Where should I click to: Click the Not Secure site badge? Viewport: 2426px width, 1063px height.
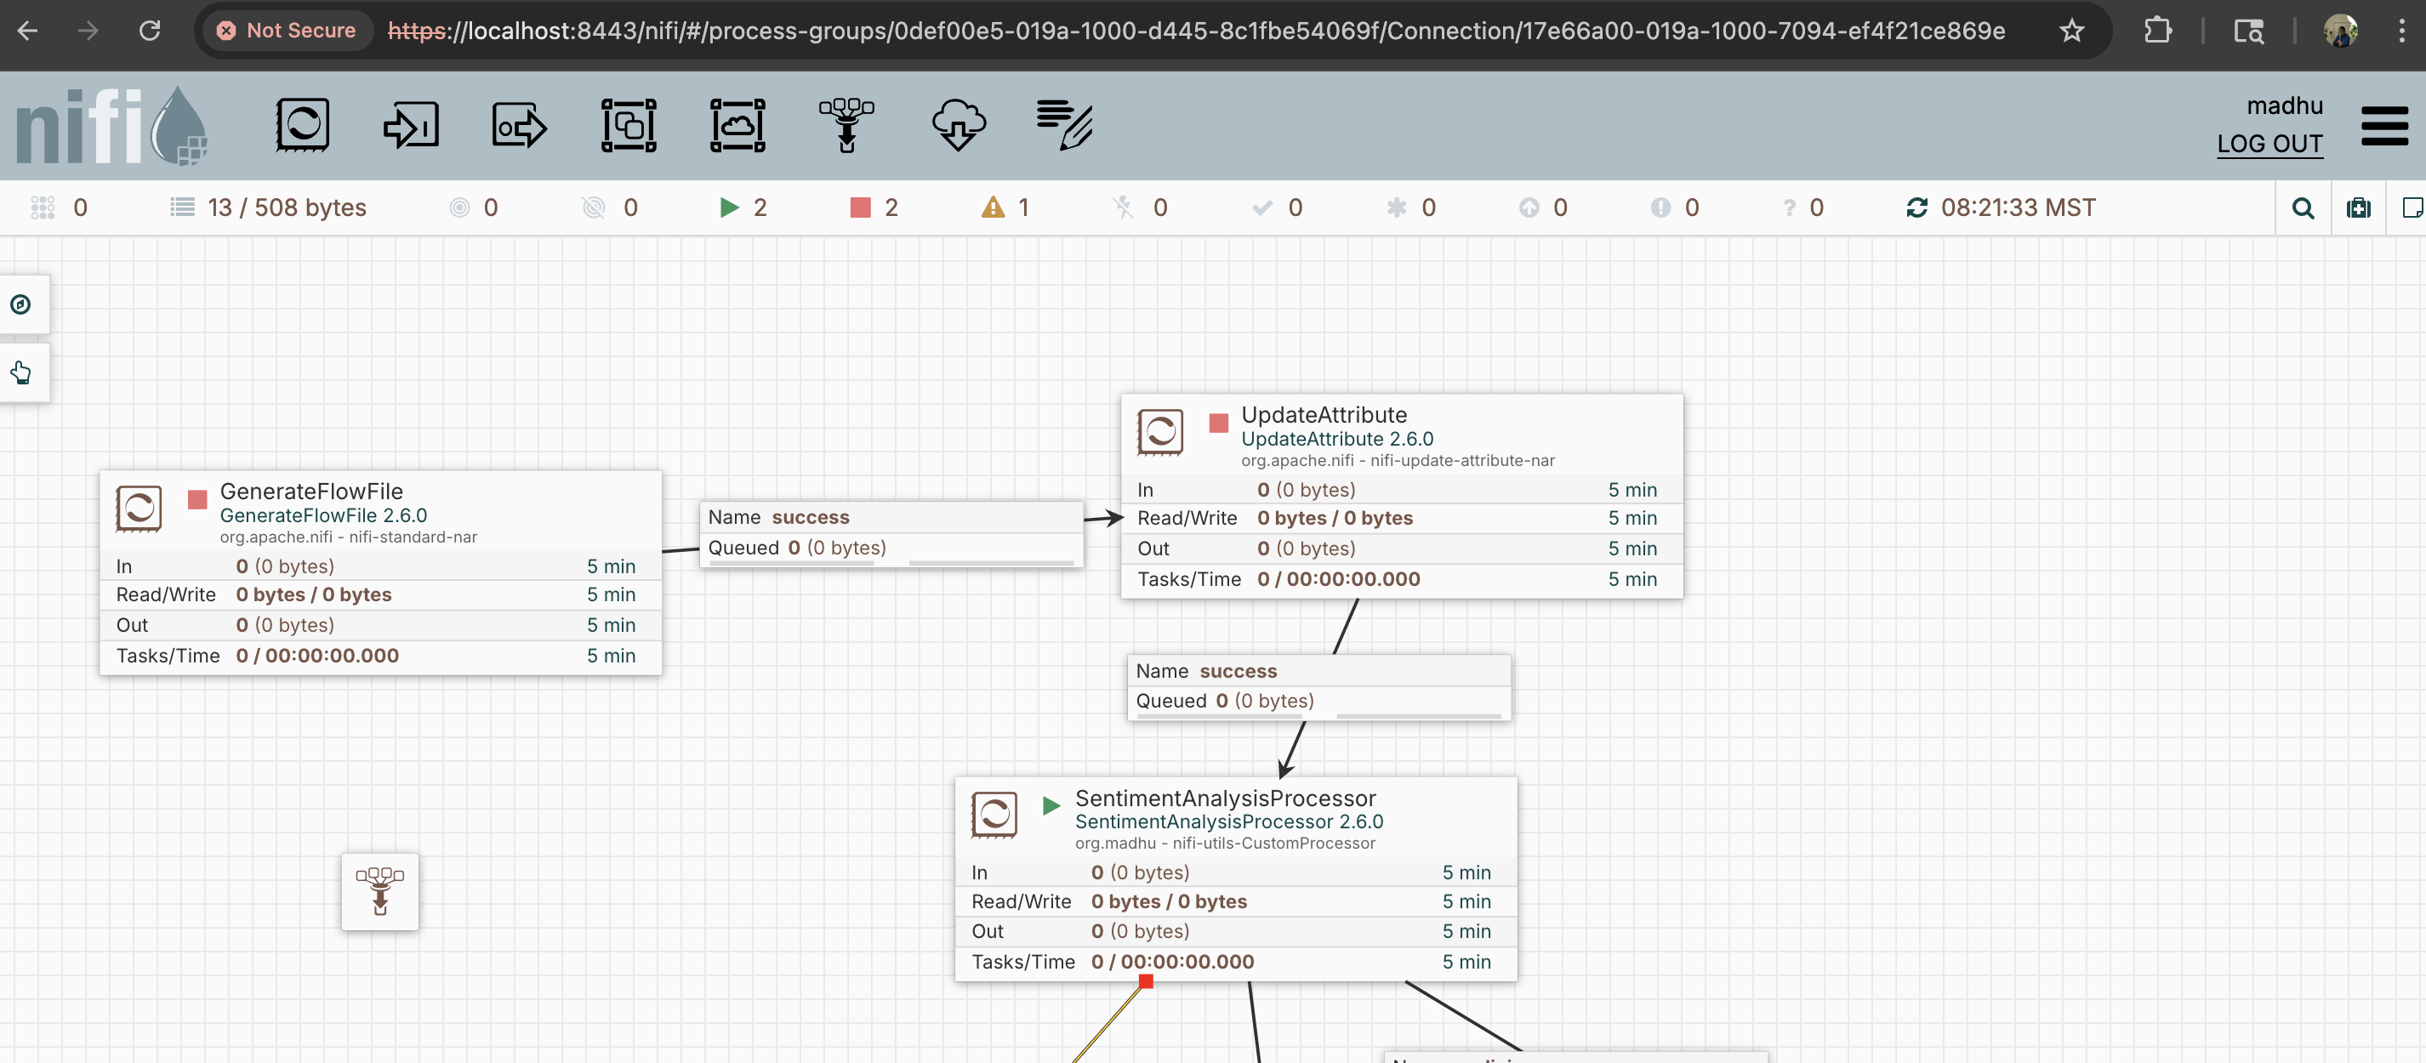pyautogui.click(x=287, y=31)
